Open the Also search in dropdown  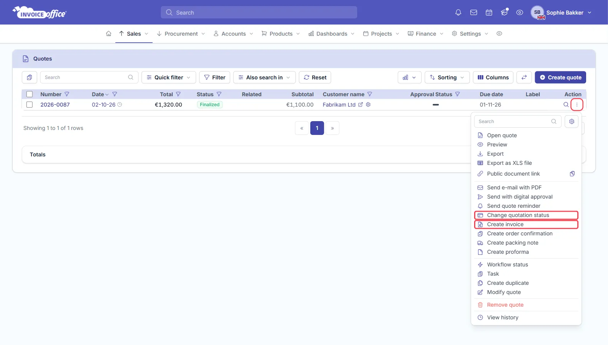pyautogui.click(x=264, y=77)
